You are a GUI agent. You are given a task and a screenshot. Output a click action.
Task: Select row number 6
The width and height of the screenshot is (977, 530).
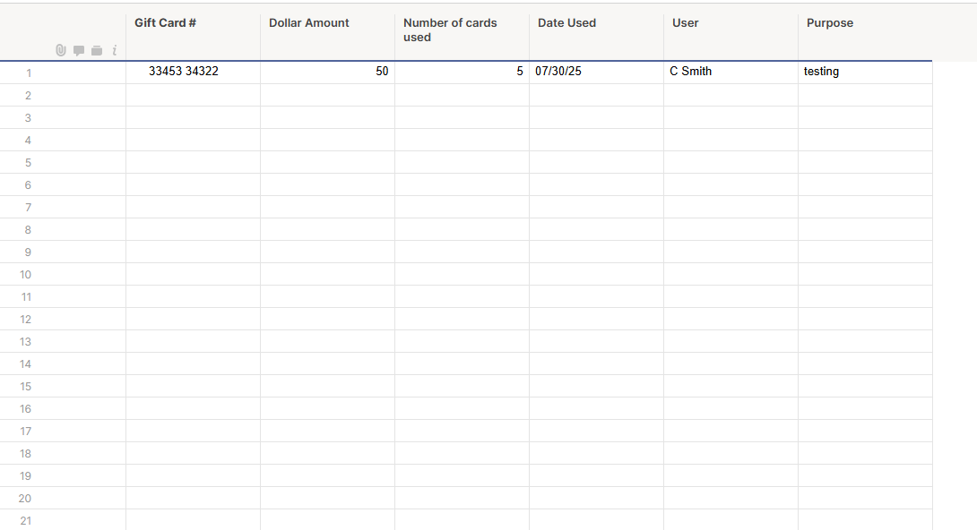click(28, 184)
